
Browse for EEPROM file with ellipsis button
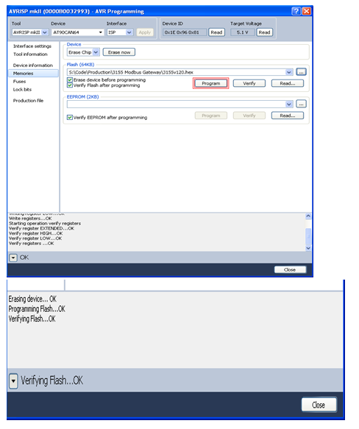[x=301, y=104]
